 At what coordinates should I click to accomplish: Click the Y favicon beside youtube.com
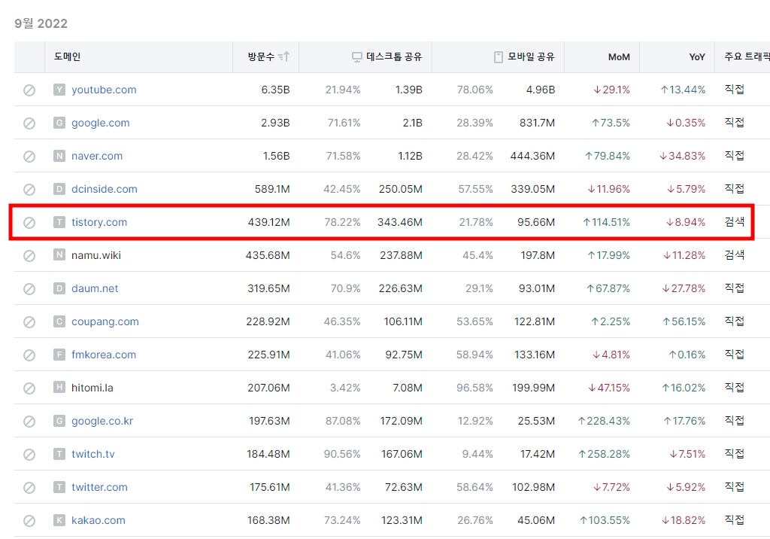point(59,90)
